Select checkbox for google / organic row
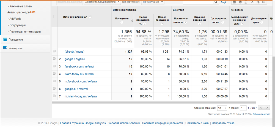275x127 pixels. [54, 59]
